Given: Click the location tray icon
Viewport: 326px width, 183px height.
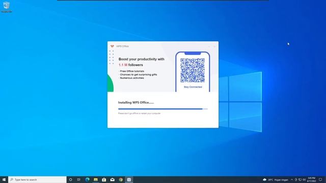Looking at the screenshot, I should click(296, 179).
